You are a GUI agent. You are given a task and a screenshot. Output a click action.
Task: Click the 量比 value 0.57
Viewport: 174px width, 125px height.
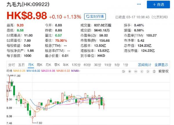pyautogui.click(x=58, y=35)
